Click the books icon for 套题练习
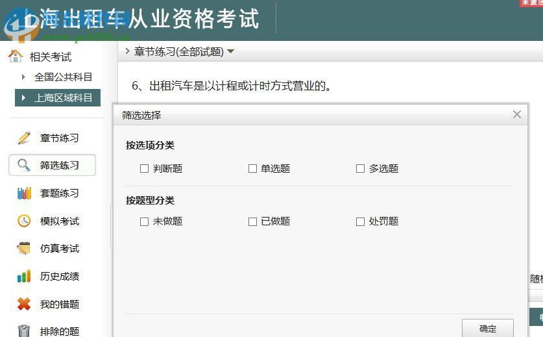 pos(24,193)
